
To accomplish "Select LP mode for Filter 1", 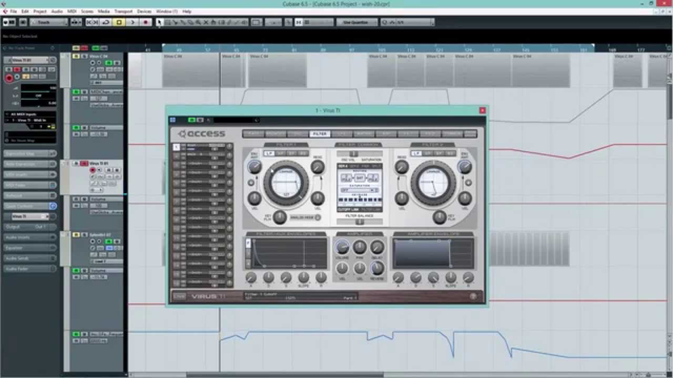I will coord(269,153).
